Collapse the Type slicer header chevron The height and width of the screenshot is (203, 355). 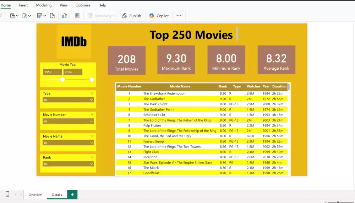click(92, 93)
